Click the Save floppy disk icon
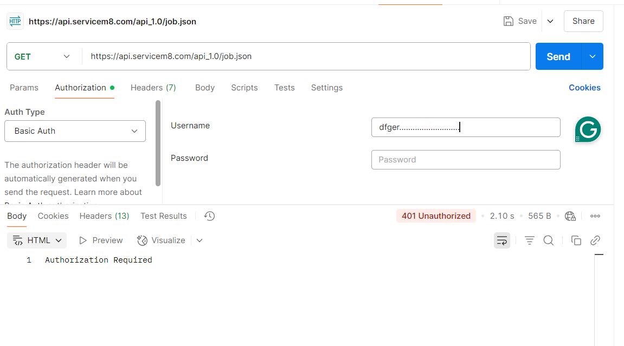This screenshot has width=624, height=346. (x=508, y=21)
